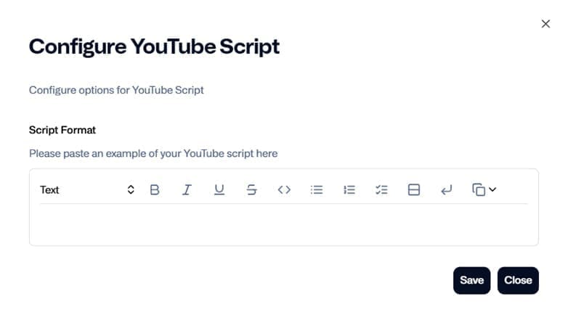
Task: Click the Configure YouTube Script heading
Action: 154,46
